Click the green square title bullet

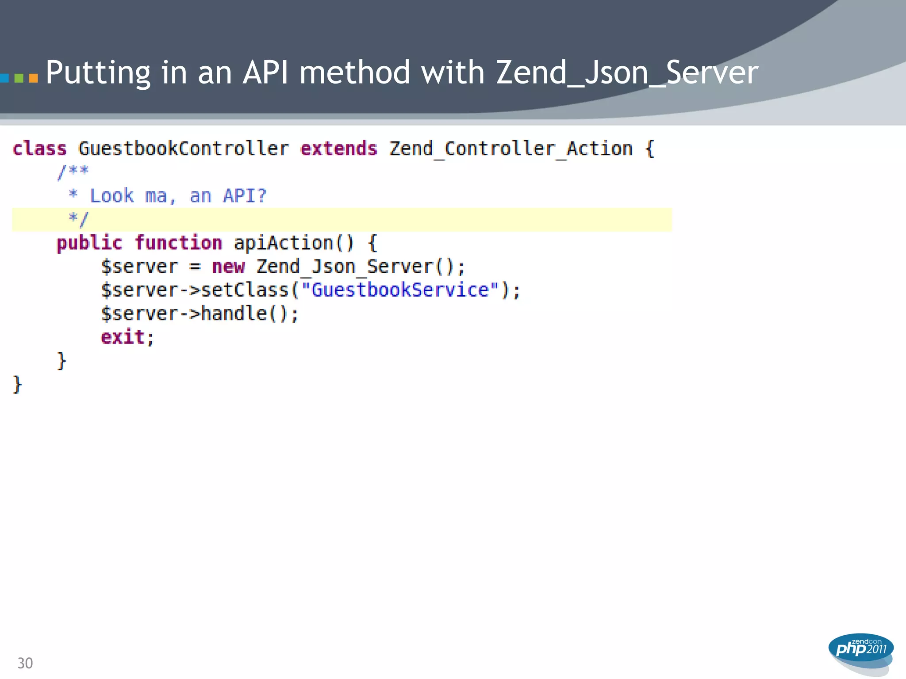[19, 78]
